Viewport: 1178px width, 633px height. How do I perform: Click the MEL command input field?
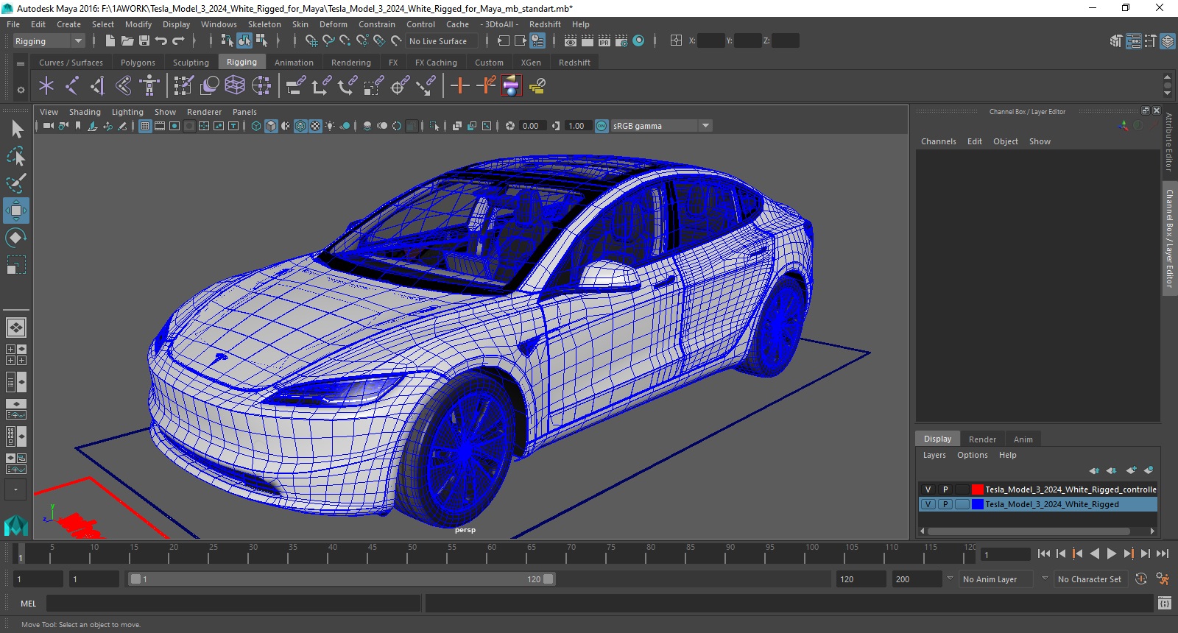(233, 604)
